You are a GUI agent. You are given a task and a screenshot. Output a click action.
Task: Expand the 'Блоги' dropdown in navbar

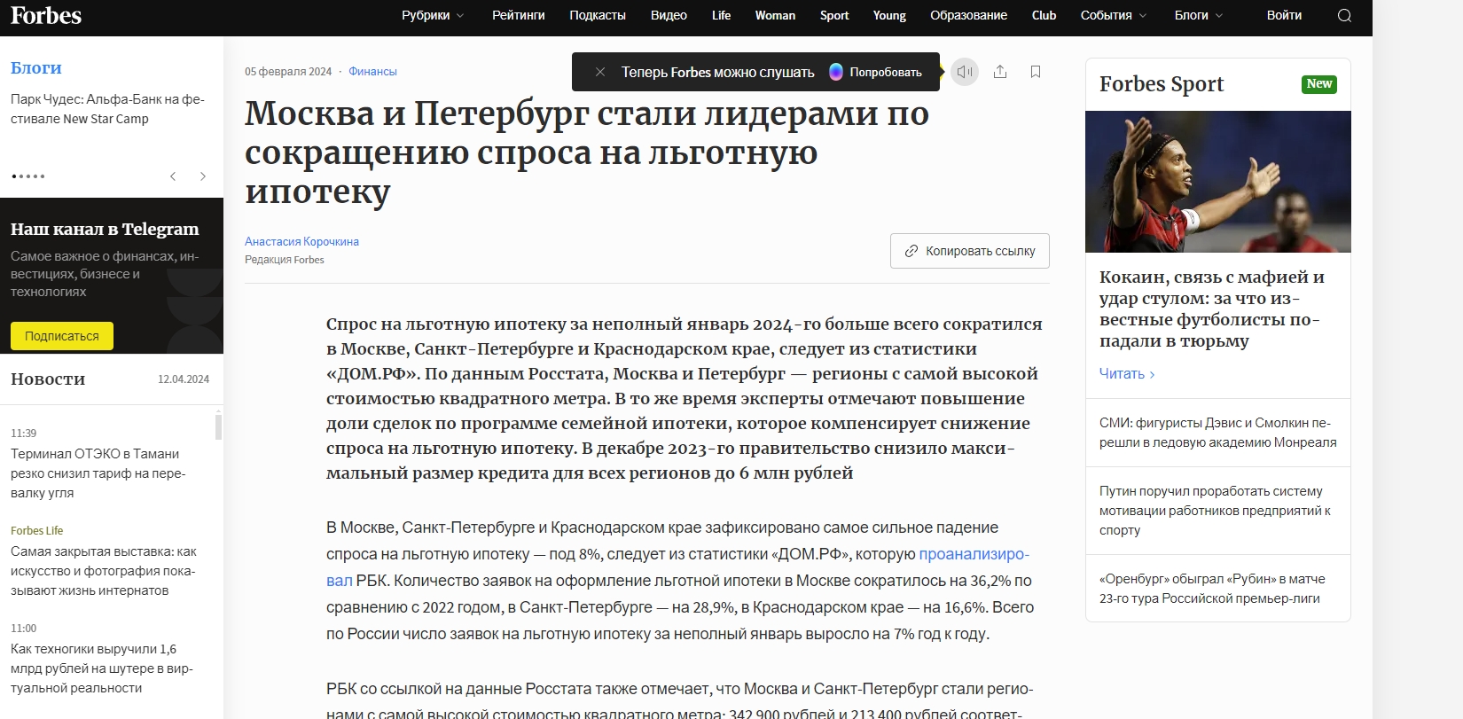tap(1199, 15)
